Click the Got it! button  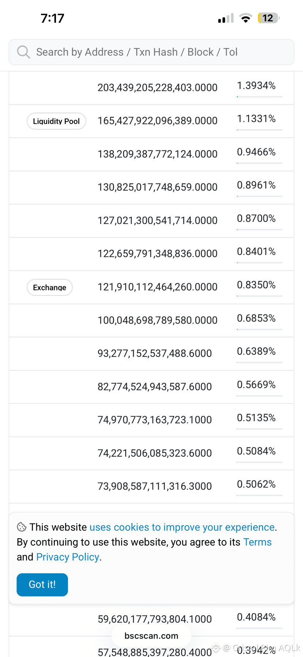pos(42,584)
